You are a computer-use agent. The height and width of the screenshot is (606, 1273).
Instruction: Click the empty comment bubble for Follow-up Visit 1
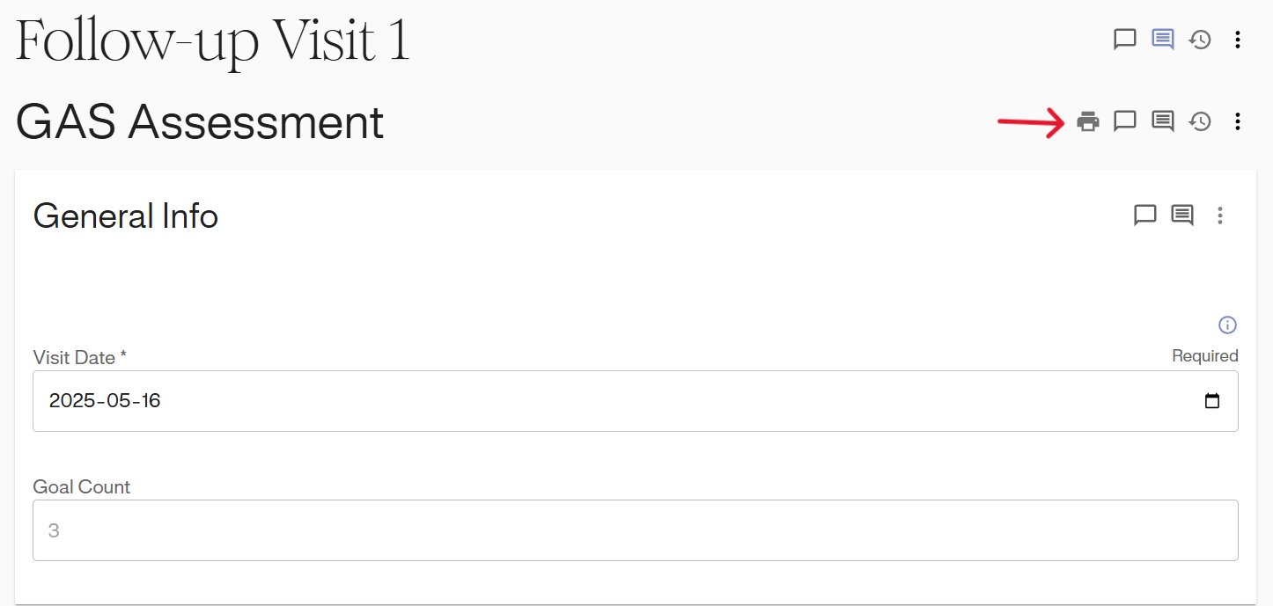point(1125,40)
